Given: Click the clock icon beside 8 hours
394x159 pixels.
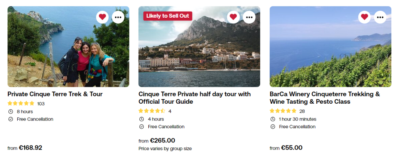Looking at the screenshot, I should point(11,111).
